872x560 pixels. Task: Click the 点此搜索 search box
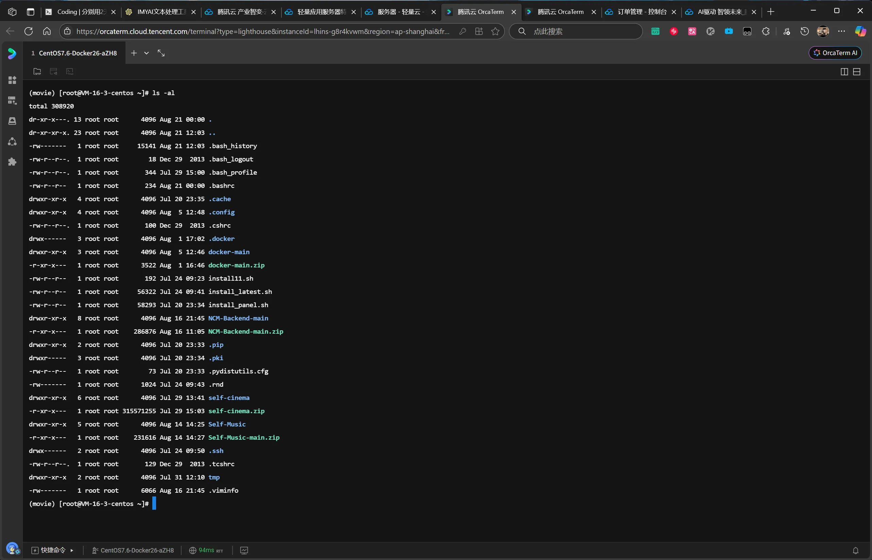[x=576, y=32]
